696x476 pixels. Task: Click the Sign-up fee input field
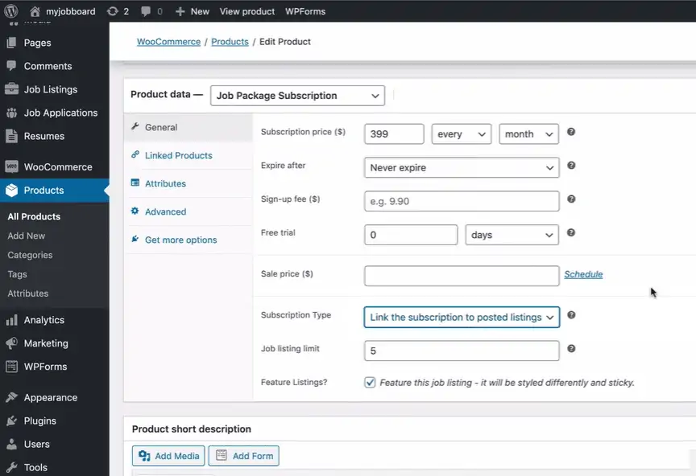(462, 201)
